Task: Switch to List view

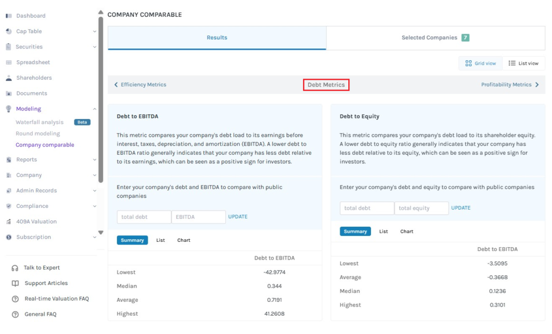Action: click(x=523, y=64)
